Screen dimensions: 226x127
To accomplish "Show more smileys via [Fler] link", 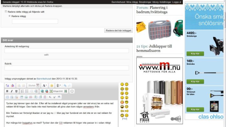I will point(125,119).
